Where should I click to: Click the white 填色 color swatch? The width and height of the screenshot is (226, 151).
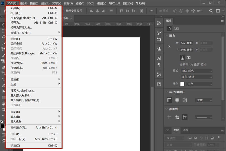click(182, 84)
